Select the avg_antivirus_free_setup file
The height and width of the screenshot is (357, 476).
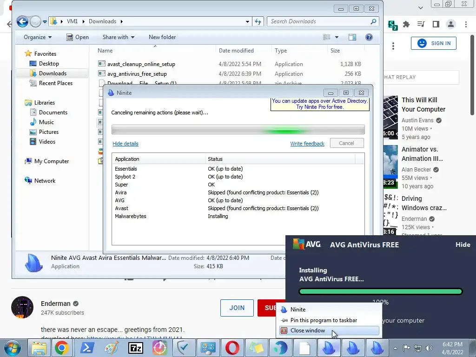(x=137, y=74)
